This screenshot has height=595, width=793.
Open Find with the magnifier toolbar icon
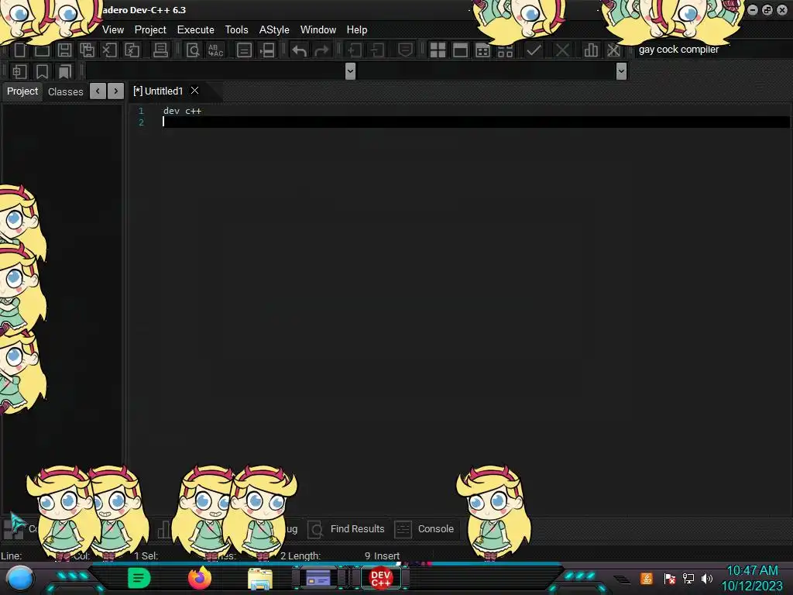193,50
